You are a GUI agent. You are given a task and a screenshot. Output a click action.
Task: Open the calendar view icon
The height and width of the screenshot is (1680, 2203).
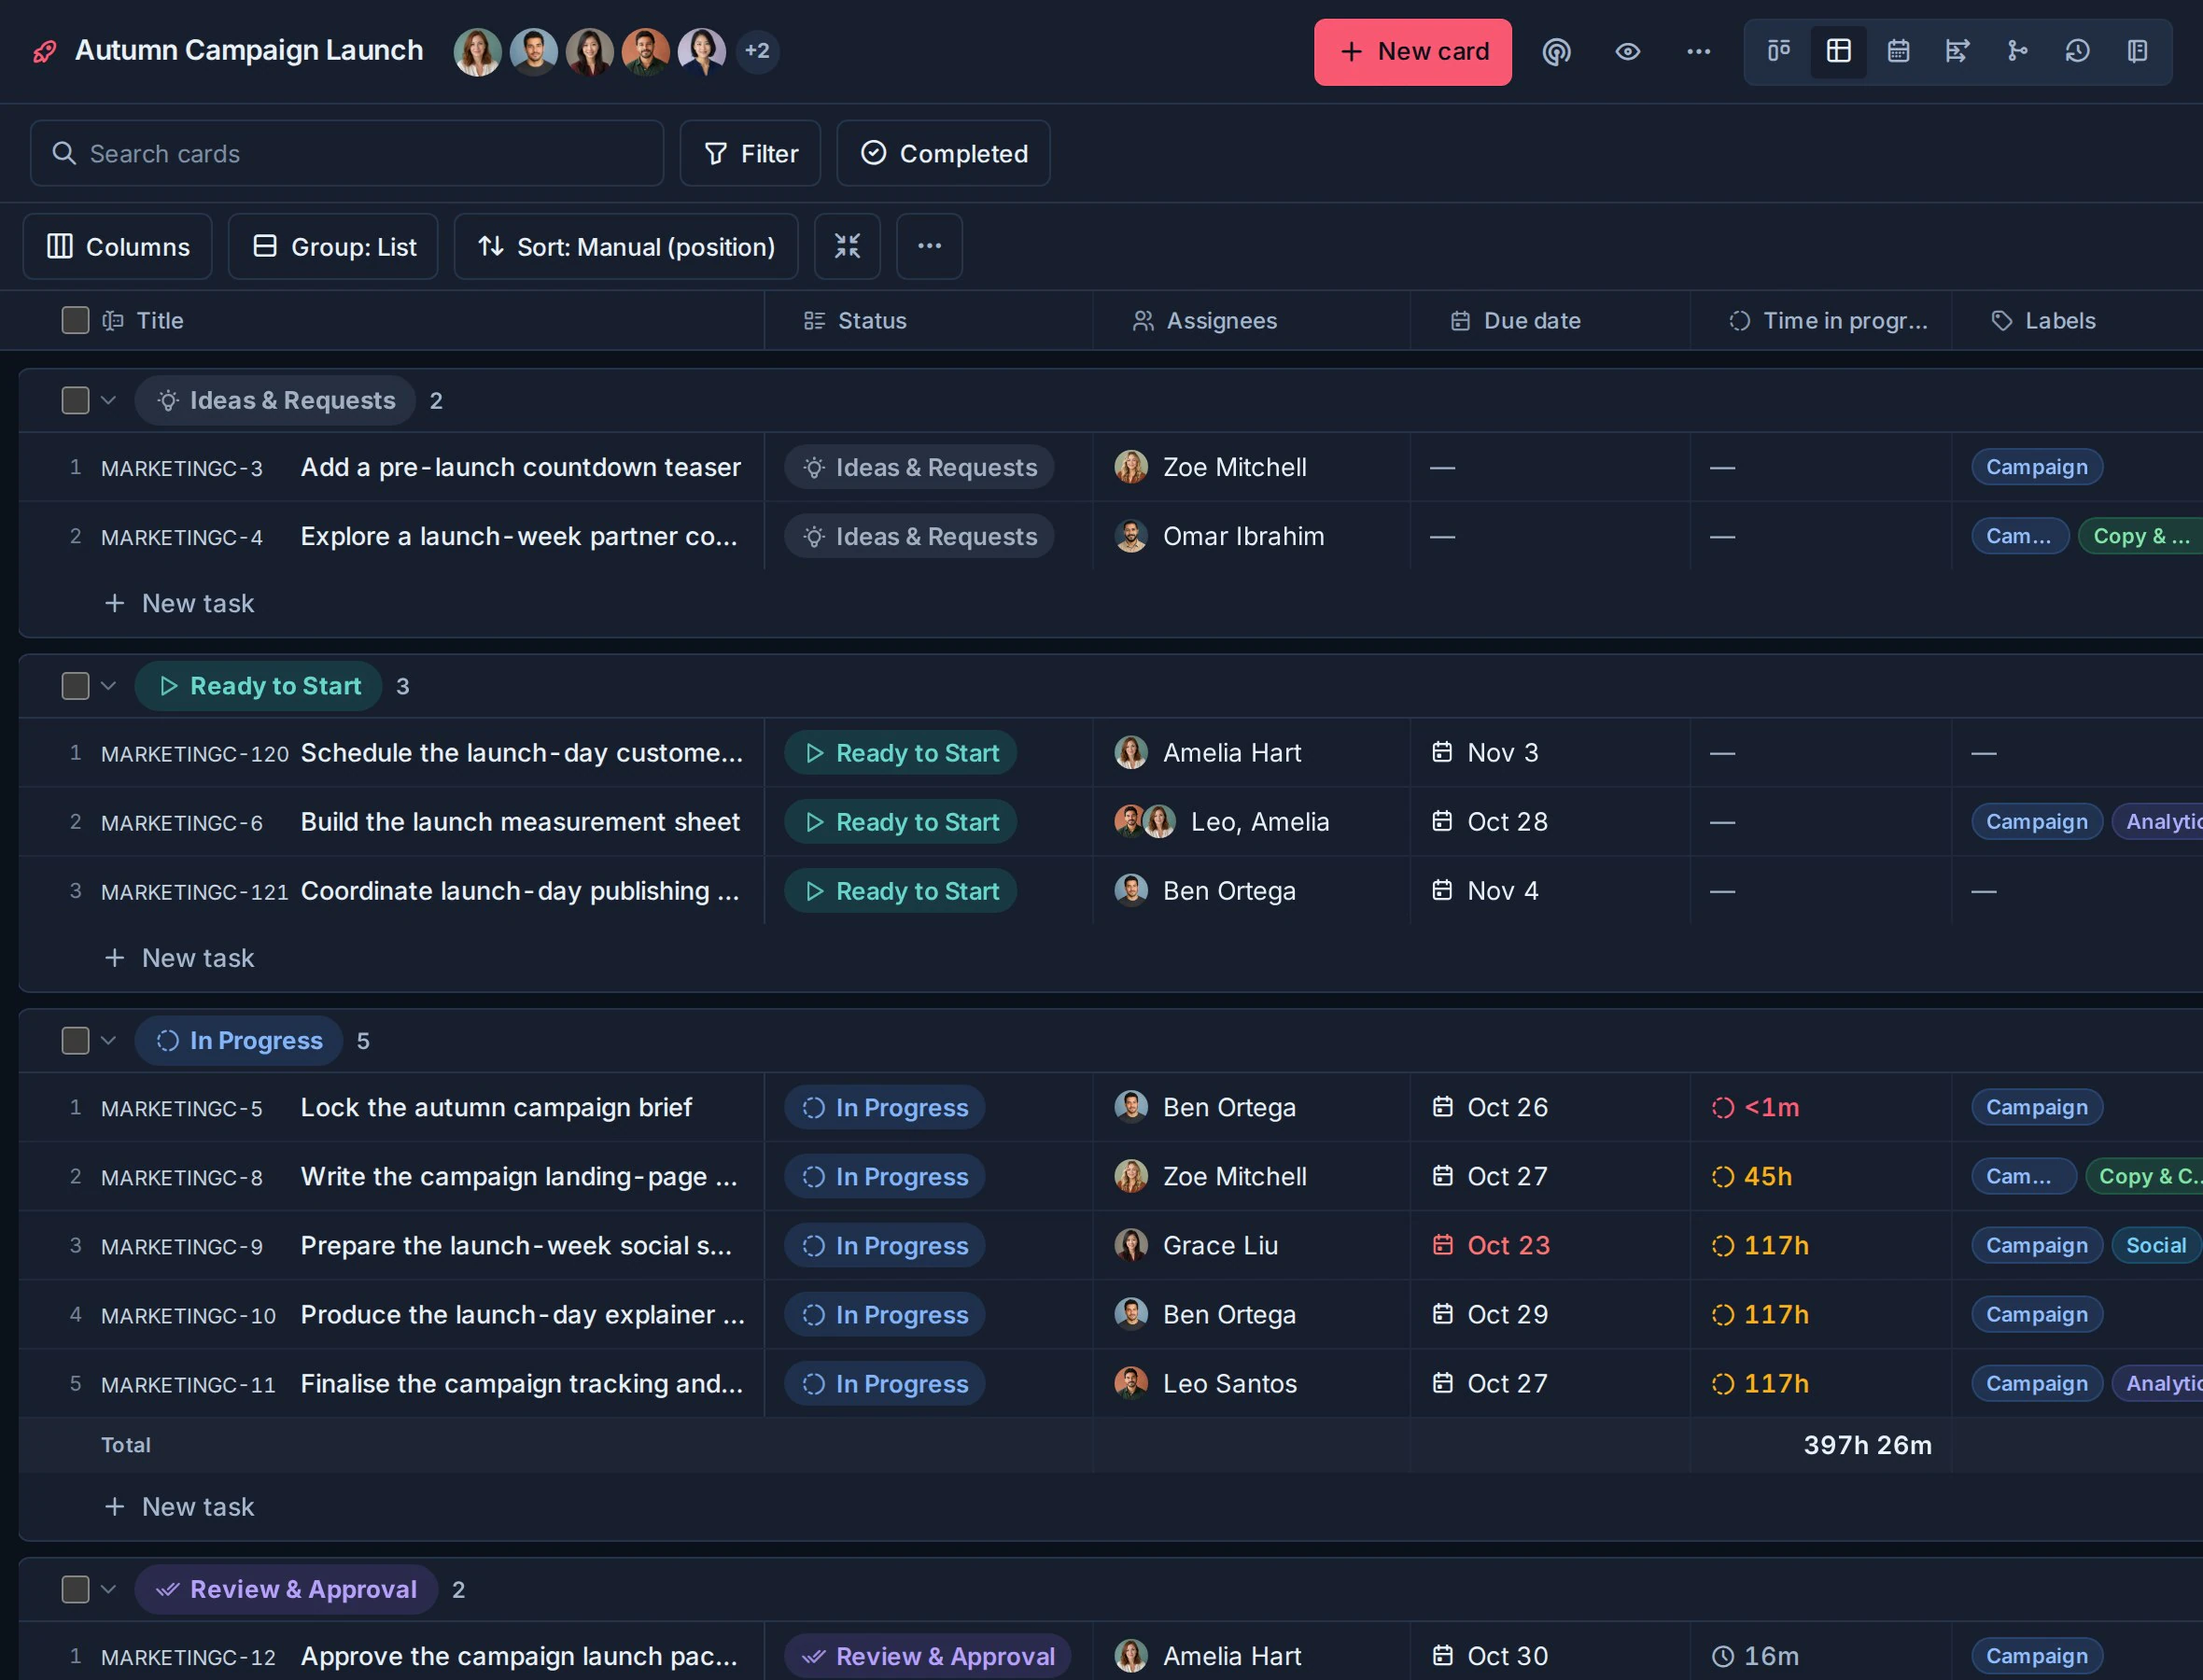coord(1898,51)
